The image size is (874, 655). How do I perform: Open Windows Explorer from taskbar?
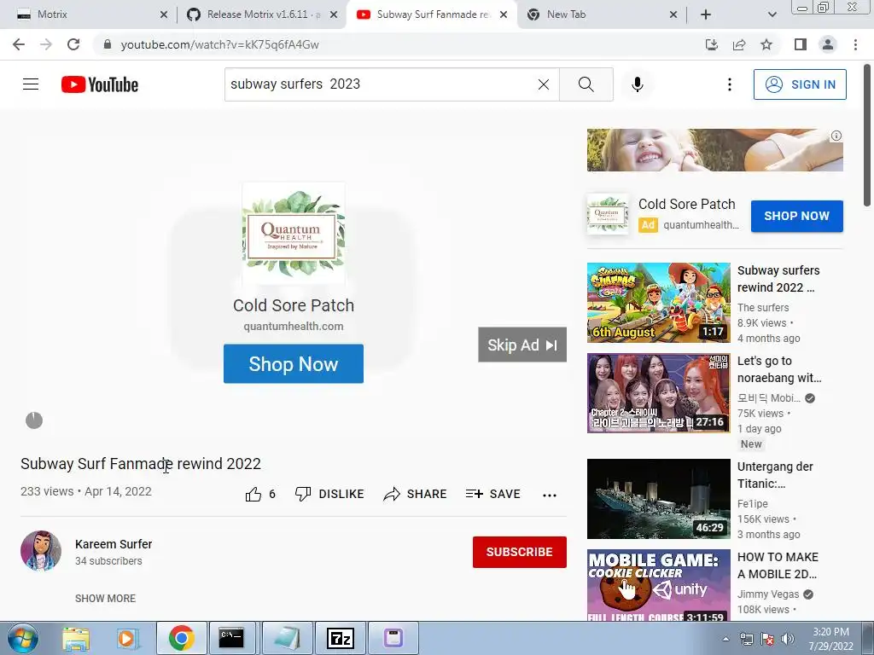[76, 638]
